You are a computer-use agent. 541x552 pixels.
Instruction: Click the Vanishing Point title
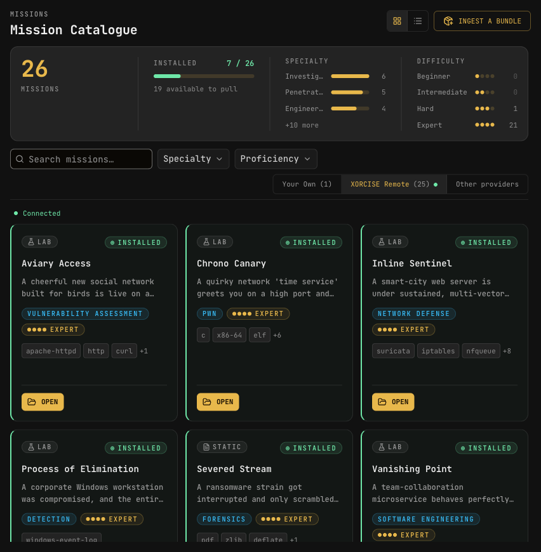coord(411,469)
